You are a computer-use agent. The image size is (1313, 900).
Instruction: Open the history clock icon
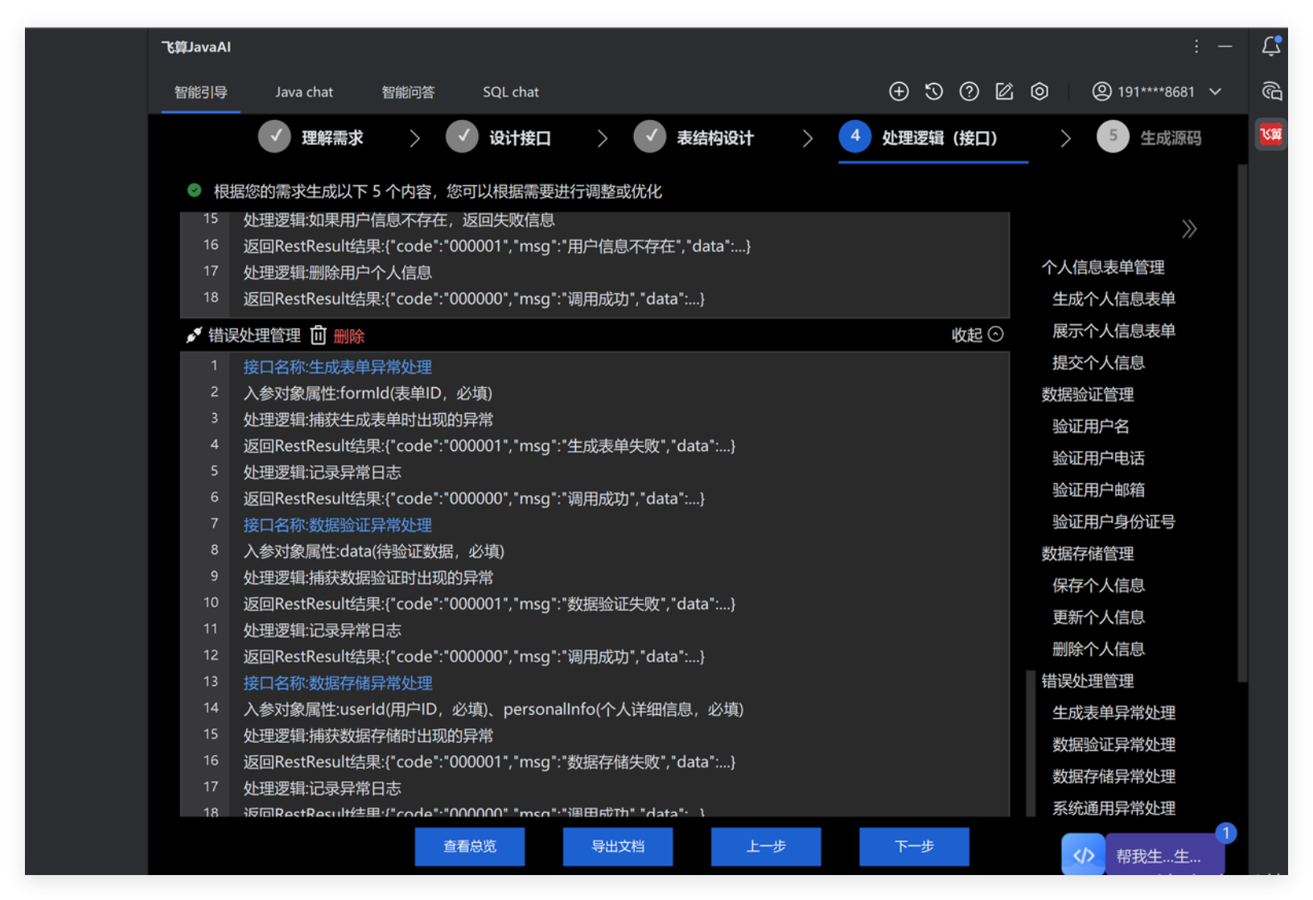(x=933, y=92)
